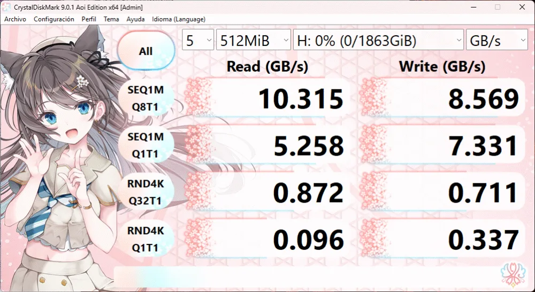The width and height of the screenshot is (535, 292).
Task: Start the SEQ1M Q1T1 test
Action: coord(146,145)
